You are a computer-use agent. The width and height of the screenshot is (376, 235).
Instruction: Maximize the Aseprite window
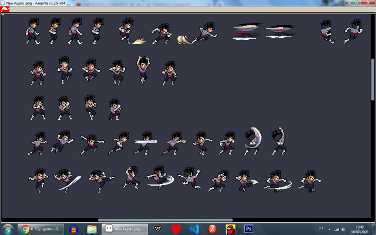coord(357,2)
